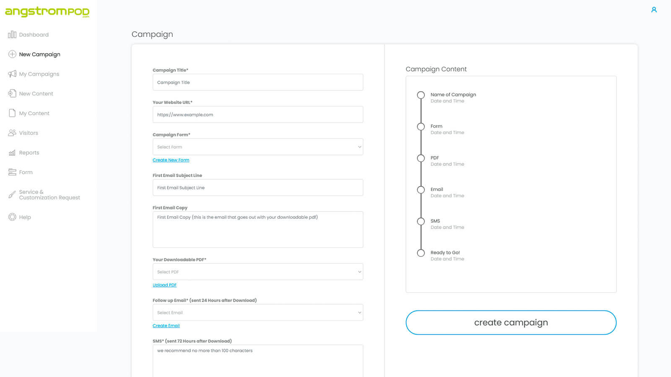The image size is (671, 377).
Task: Click the Upload PDF link
Action: tap(164, 285)
